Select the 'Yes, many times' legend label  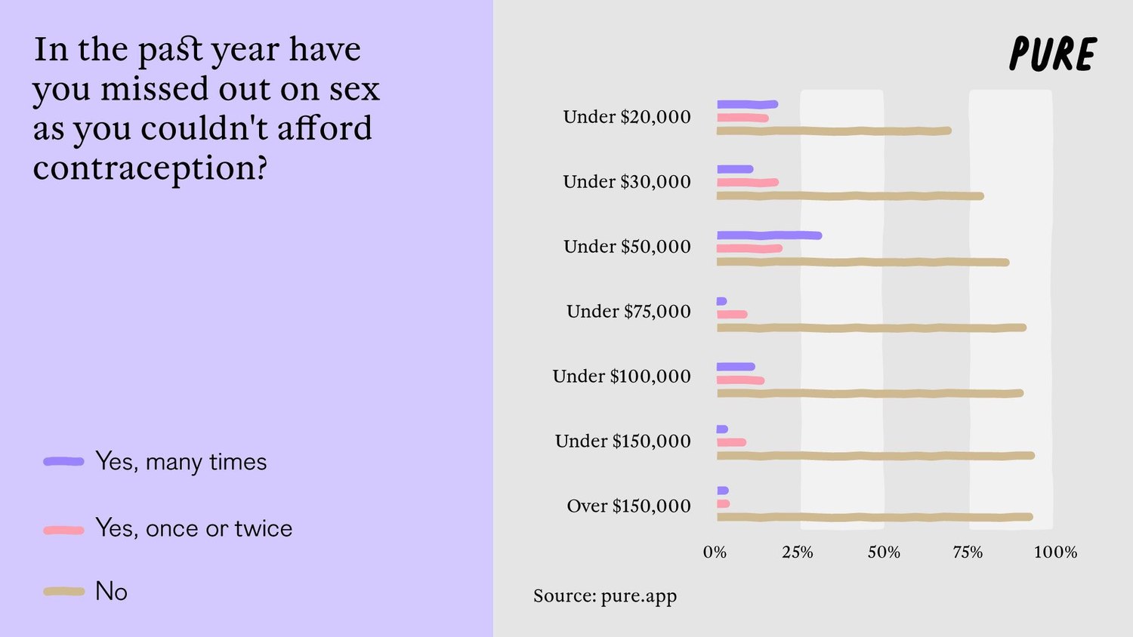click(181, 461)
